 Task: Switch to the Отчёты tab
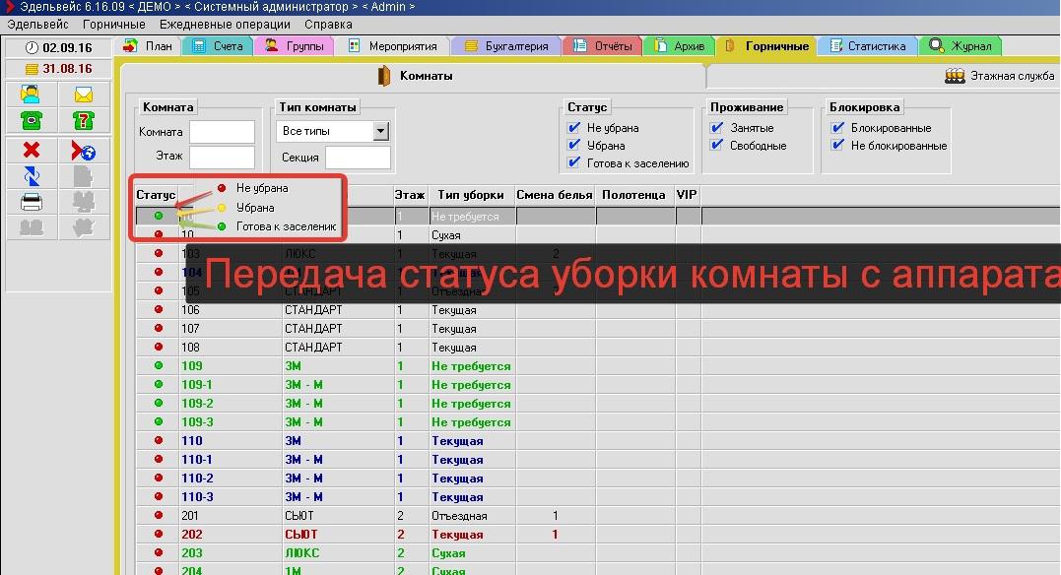tap(603, 46)
